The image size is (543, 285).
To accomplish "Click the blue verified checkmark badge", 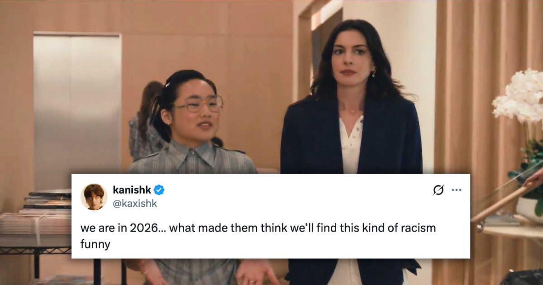I will (x=159, y=190).
